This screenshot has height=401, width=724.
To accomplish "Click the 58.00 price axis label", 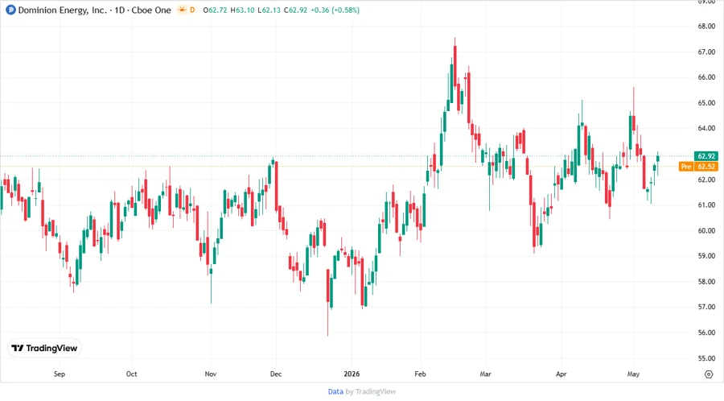I will click(x=706, y=281).
